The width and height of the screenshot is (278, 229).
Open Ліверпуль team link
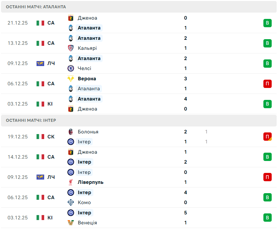[90, 182]
